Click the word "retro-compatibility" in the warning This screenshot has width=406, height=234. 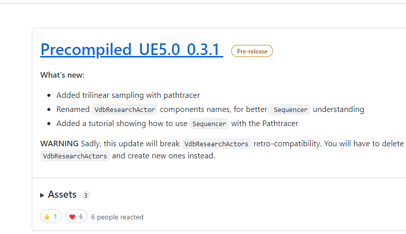(288, 144)
